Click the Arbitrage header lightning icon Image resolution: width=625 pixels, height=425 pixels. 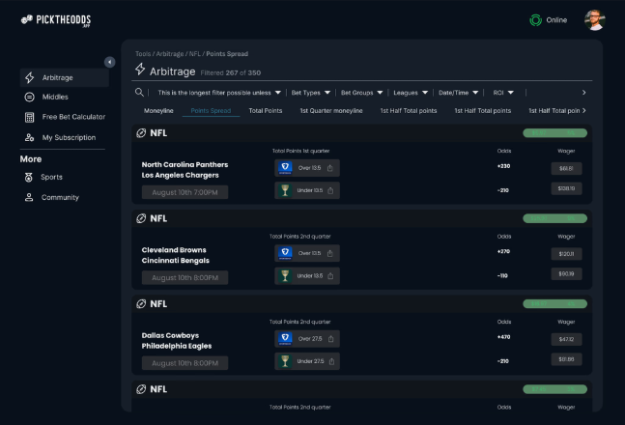[140, 70]
